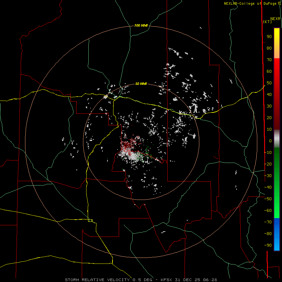The height and width of the screenshot is (282, 282).
Task: Click the gray zero-velocity segment of color bar
Action: click(x=277, y=139)
